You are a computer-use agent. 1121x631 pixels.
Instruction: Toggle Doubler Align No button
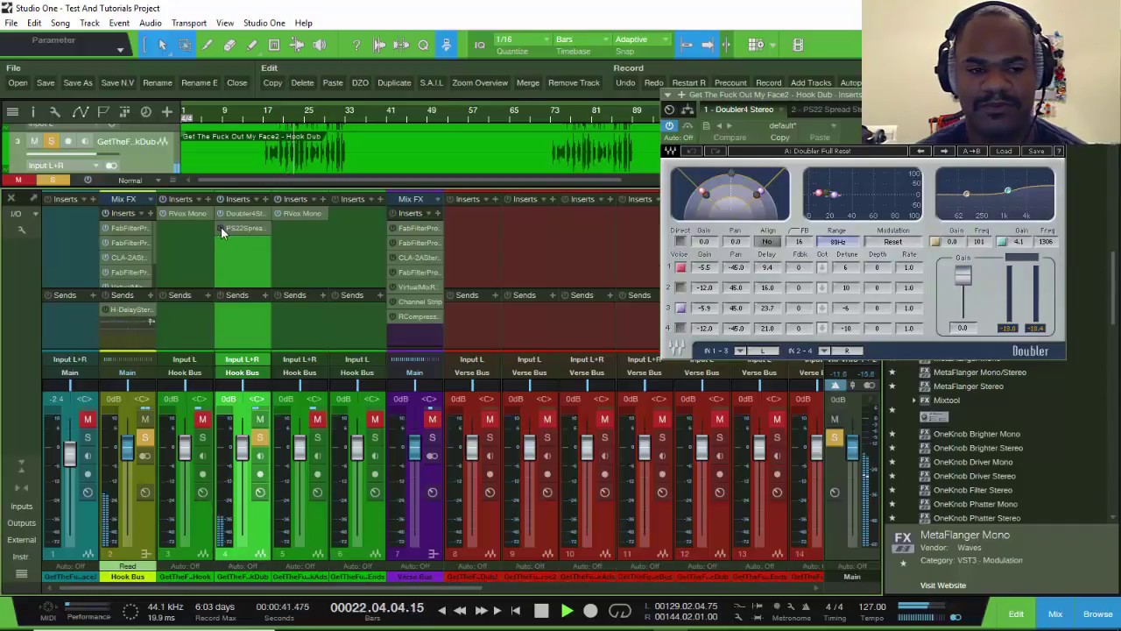(767, 242)
